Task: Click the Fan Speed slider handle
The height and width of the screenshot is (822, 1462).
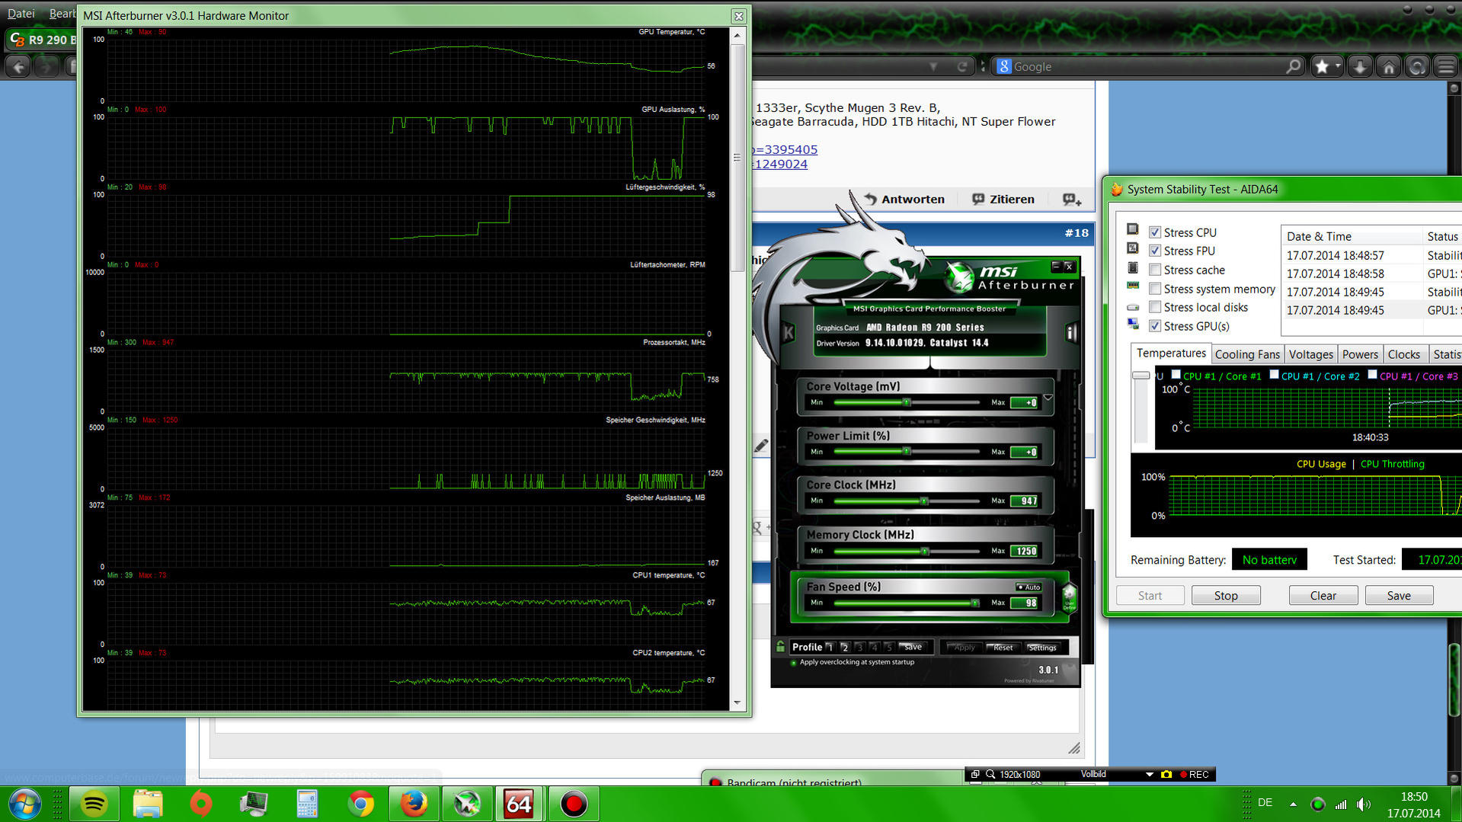Action: 974,603
